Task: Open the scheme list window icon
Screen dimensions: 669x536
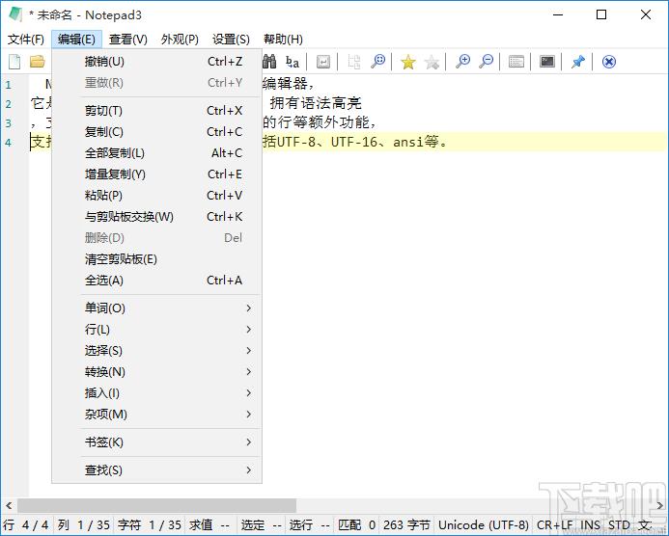Action: pos(516,63)
